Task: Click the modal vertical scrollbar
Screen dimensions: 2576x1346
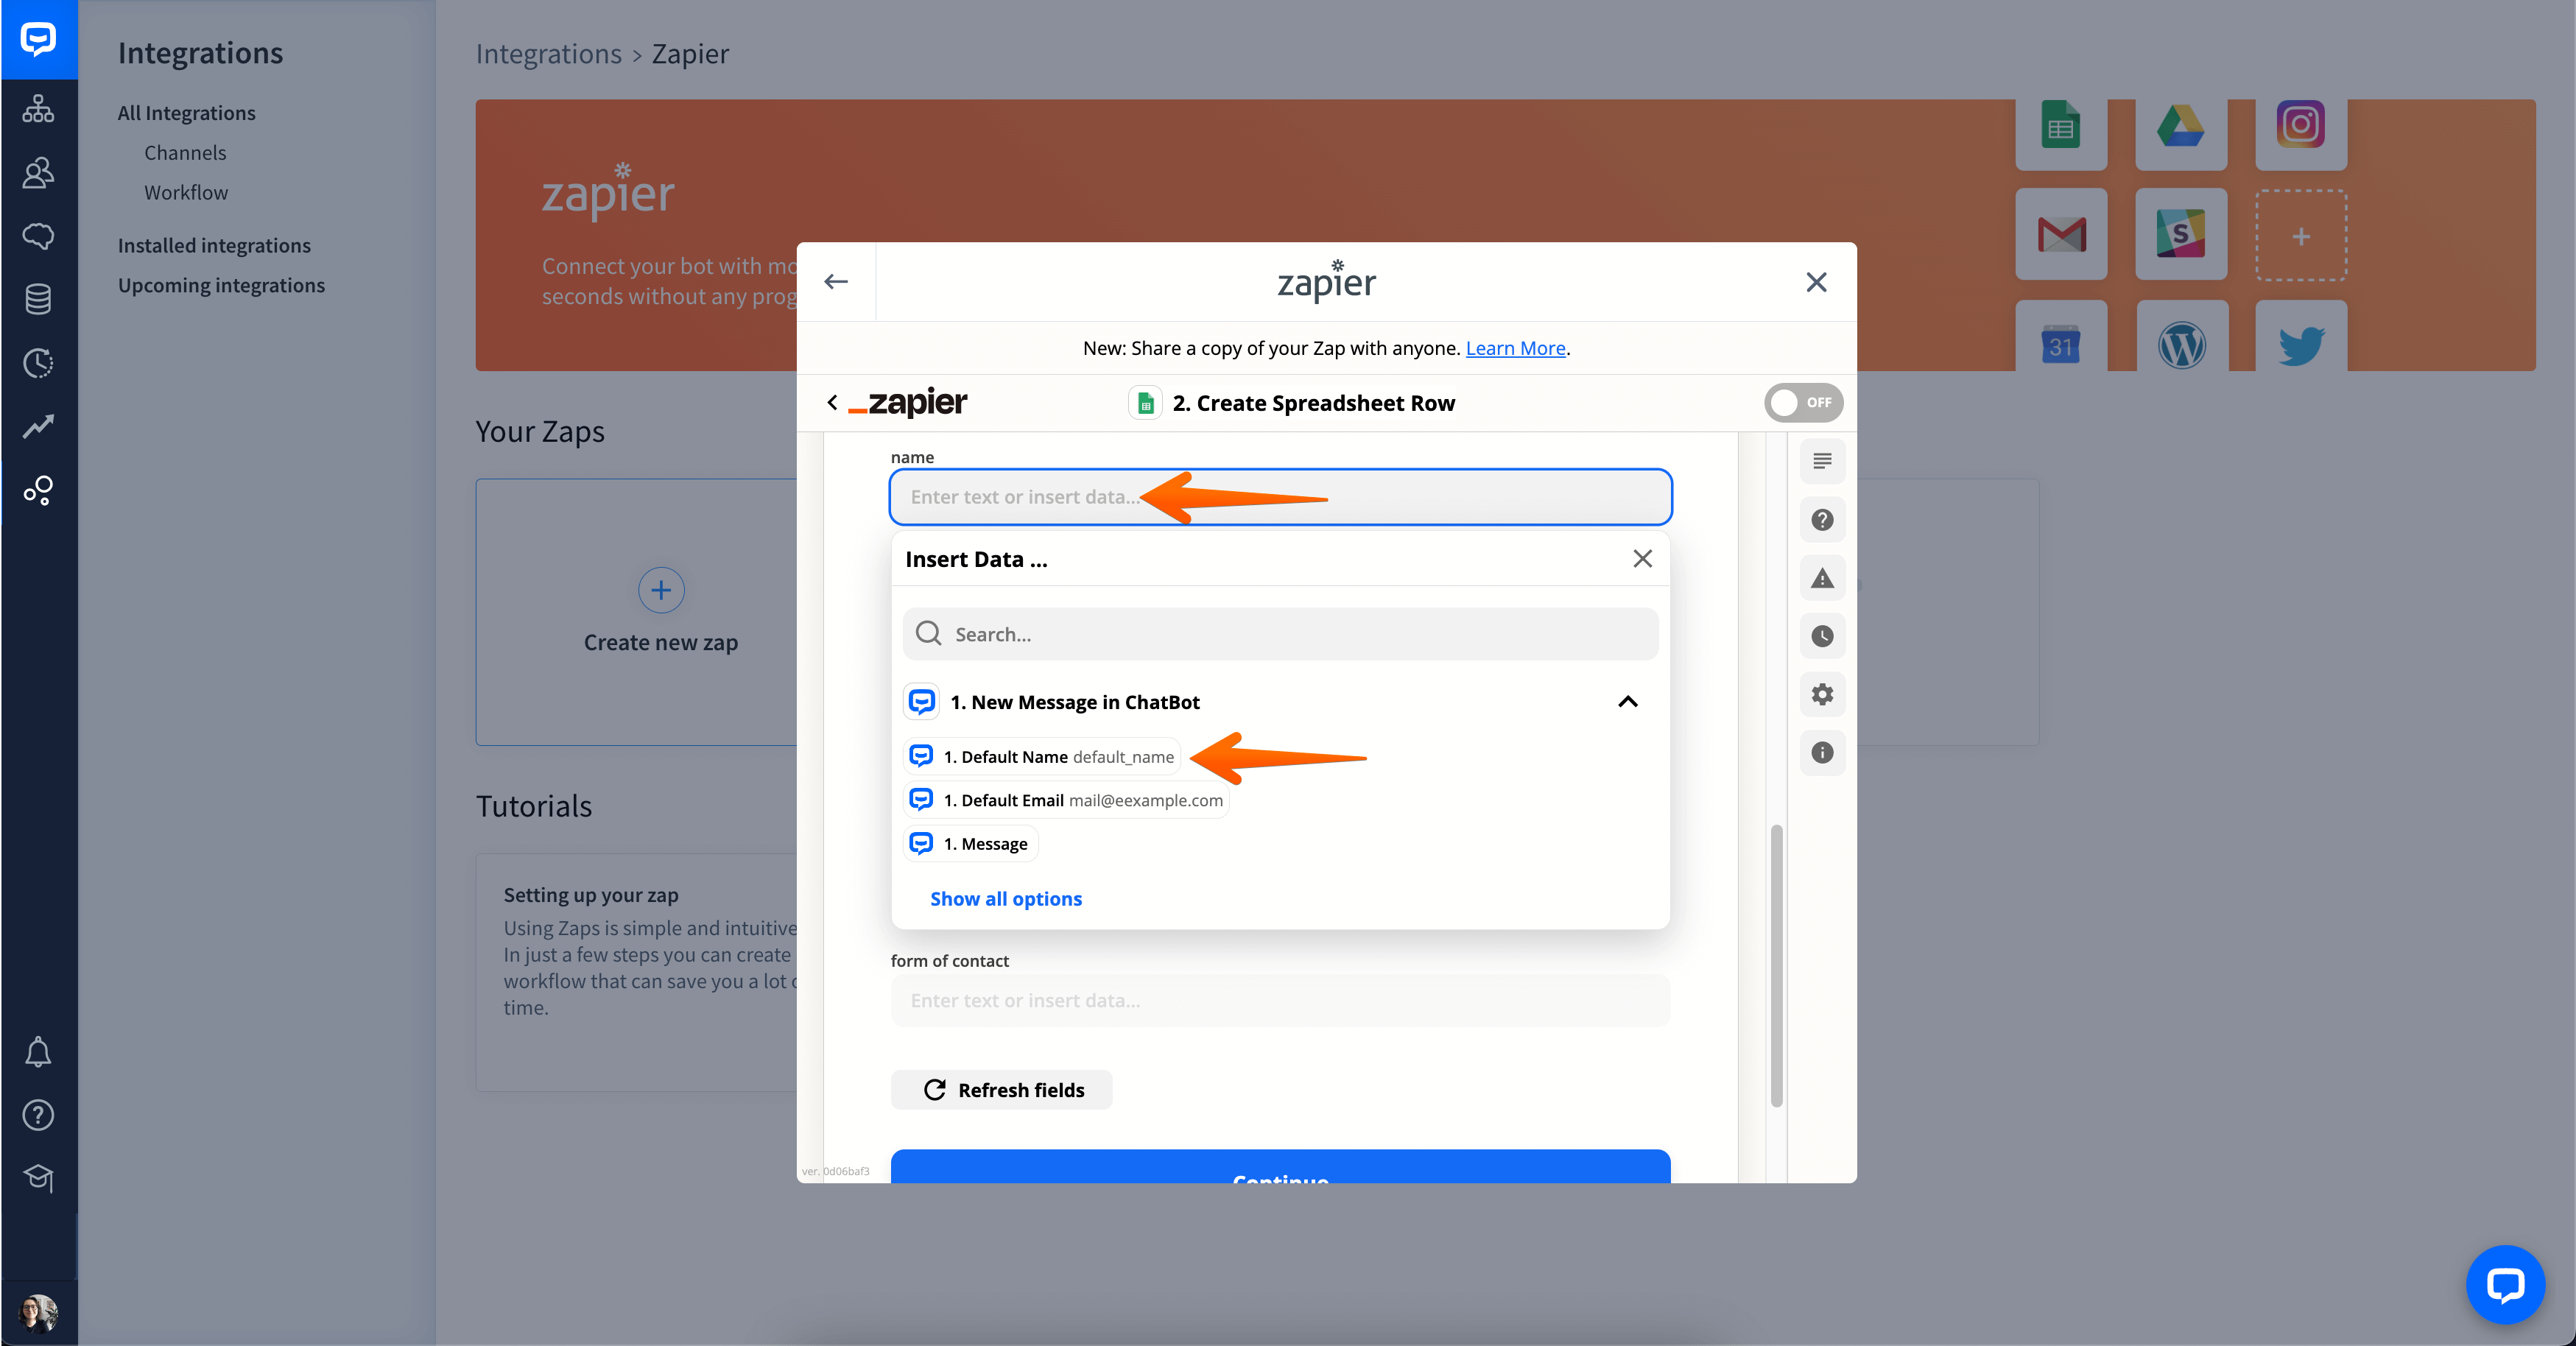Action: pos(1776,965)
